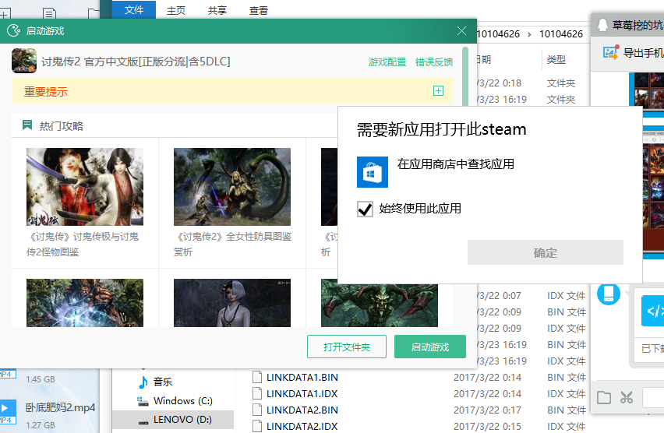
Task: Toggle the 始终使用此应用 checkbox
Action: coord(365,209)
